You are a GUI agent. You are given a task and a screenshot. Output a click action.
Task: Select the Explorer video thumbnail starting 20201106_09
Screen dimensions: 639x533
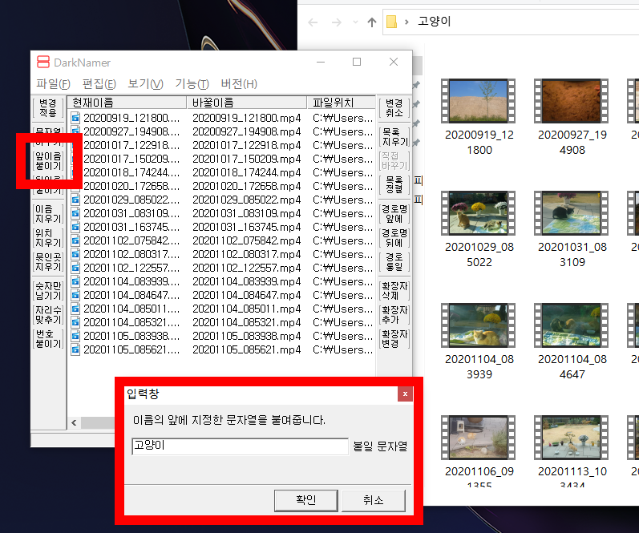coord(479,438)
